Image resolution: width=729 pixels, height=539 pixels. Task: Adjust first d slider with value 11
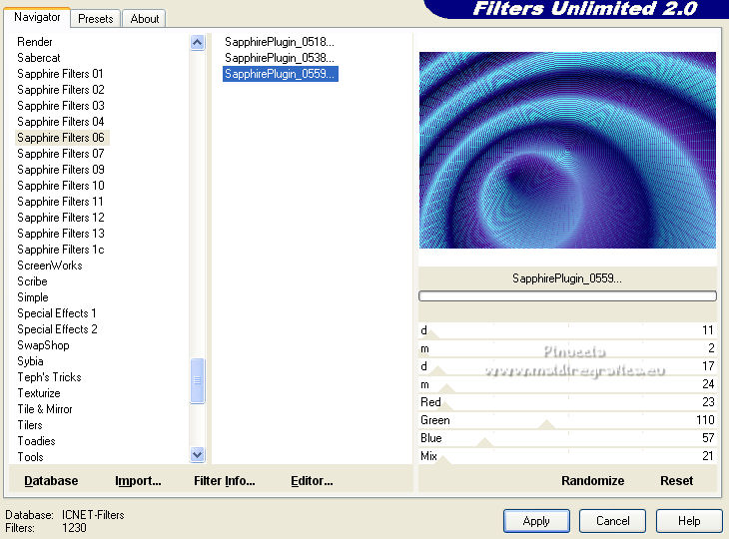pos(567,330)
